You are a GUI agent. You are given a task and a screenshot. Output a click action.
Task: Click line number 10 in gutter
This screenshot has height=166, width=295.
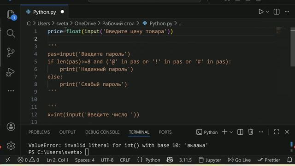34,100
